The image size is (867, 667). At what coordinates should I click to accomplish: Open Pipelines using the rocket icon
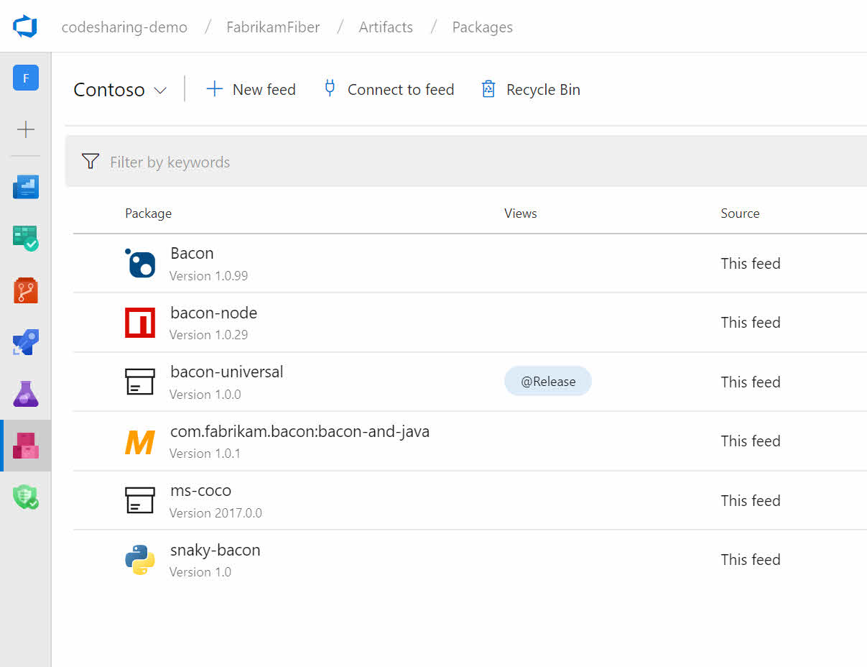26,342
